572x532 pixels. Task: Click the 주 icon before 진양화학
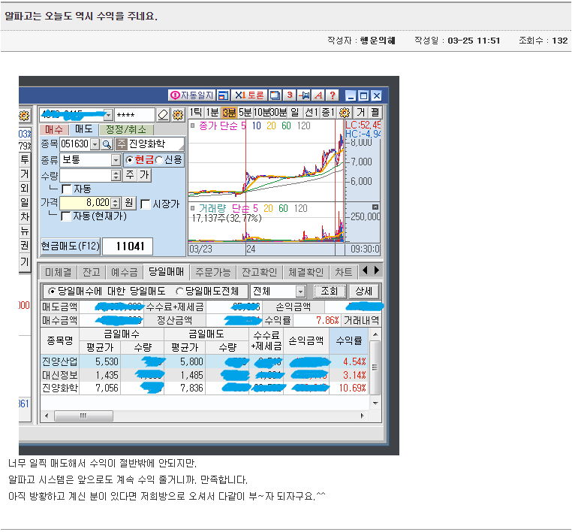coord(121,144)
